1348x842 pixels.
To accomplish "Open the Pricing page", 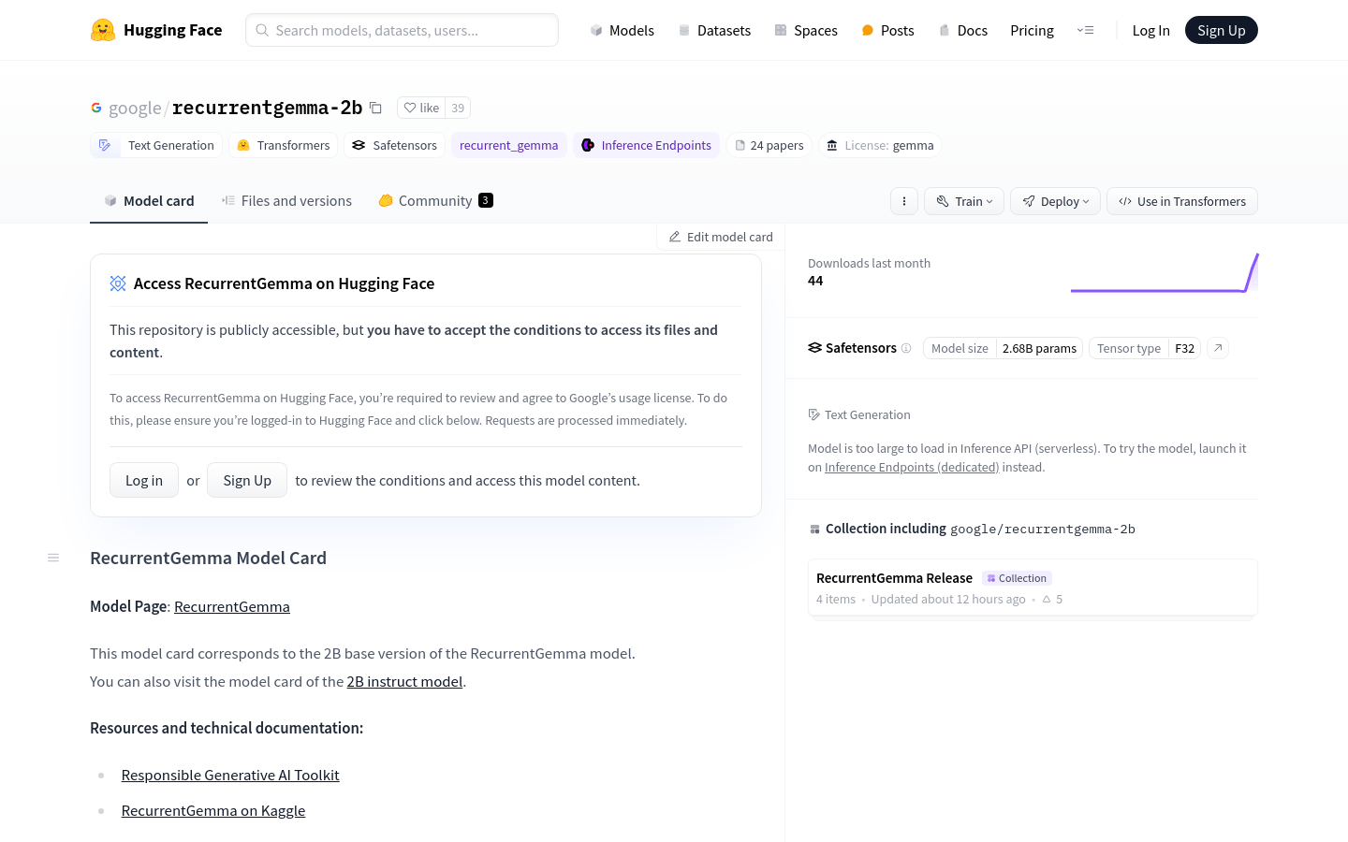I will [1032, 30].
